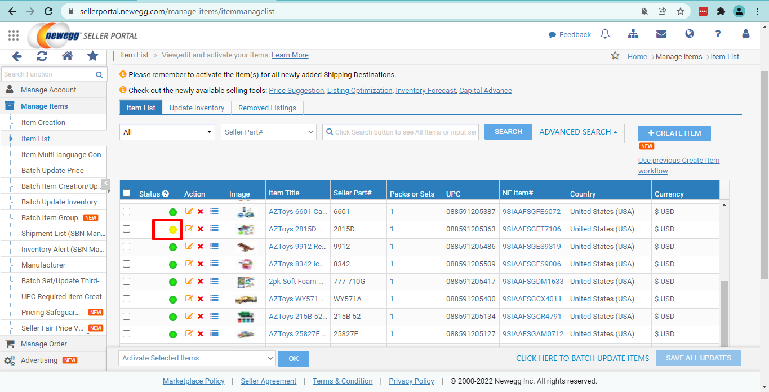Switch to the Update Inventory tab

pos(197,108)
